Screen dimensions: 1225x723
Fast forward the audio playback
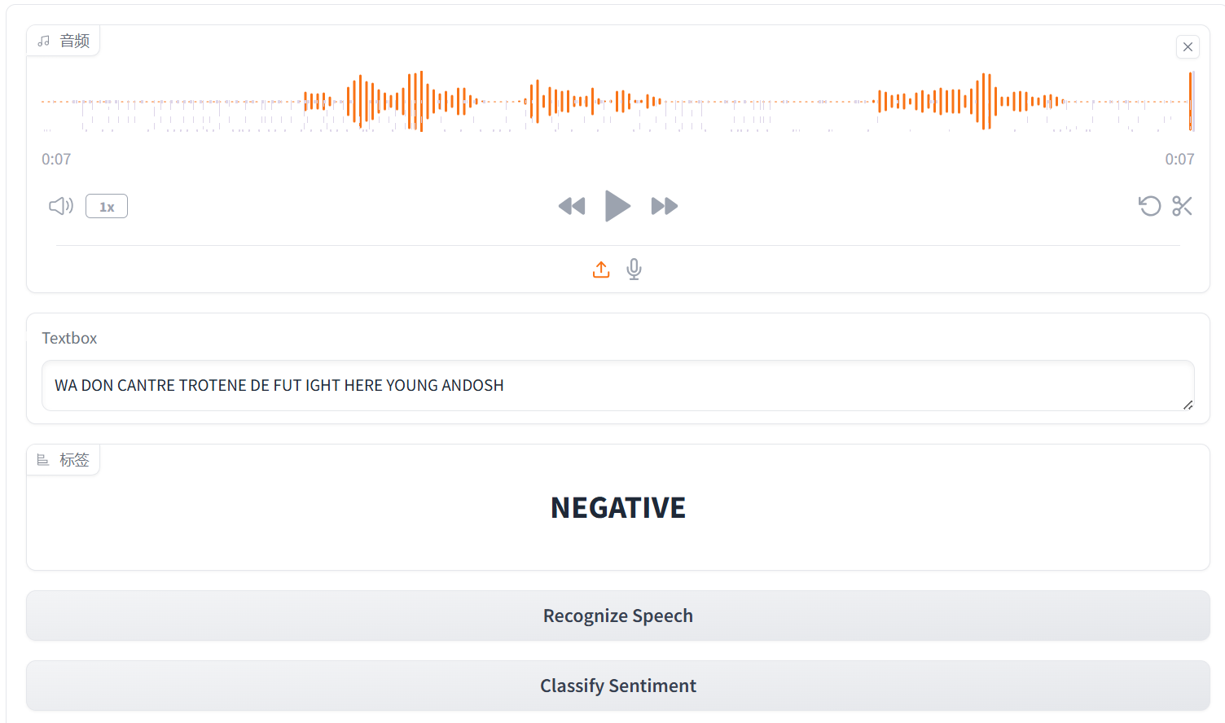point(665,206)
